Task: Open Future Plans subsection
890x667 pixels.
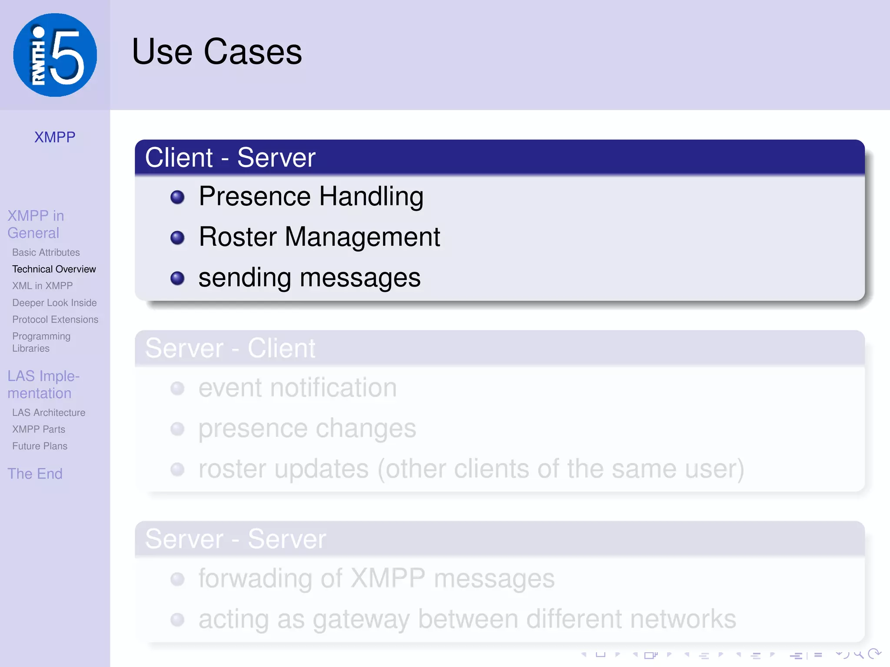Action: coord(40,446)
